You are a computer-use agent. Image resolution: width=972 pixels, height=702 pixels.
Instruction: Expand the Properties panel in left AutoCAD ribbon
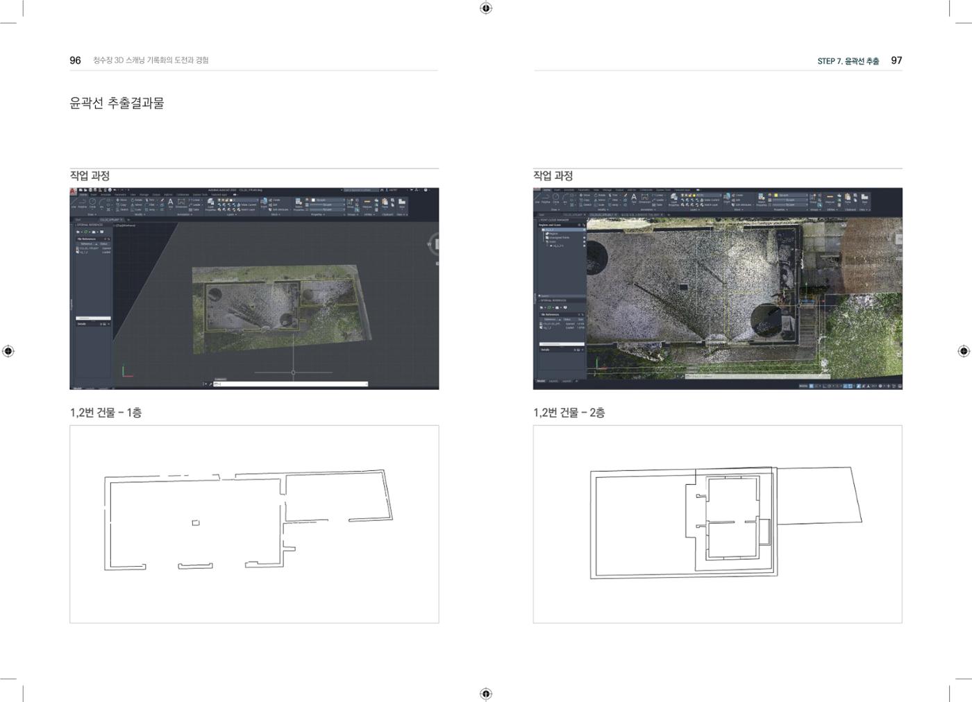318,214
